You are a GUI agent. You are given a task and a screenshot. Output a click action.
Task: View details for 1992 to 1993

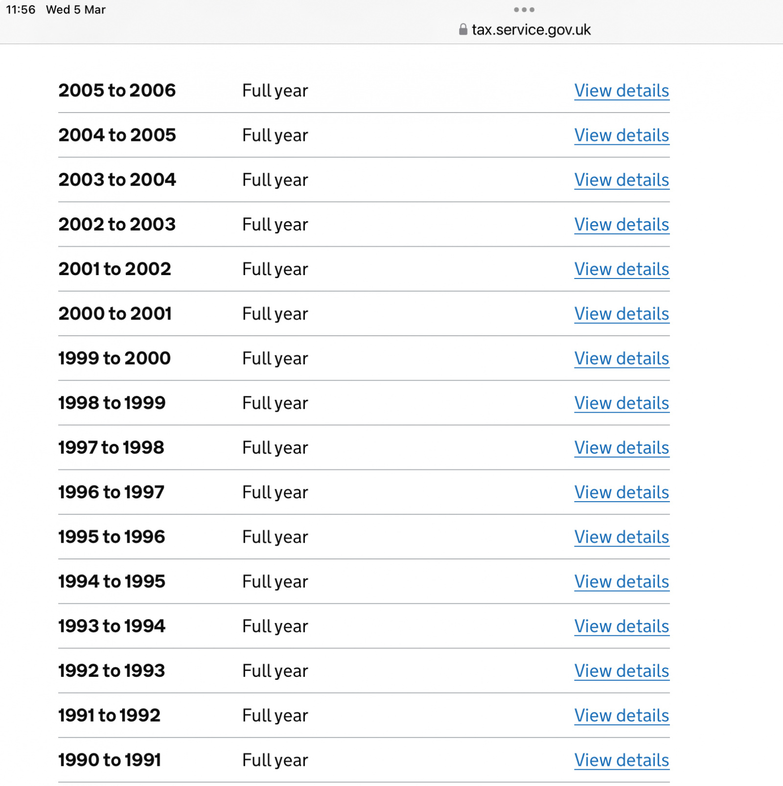coord(622,670)
